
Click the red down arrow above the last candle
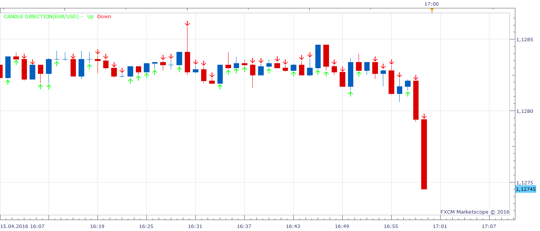[424, 116]
